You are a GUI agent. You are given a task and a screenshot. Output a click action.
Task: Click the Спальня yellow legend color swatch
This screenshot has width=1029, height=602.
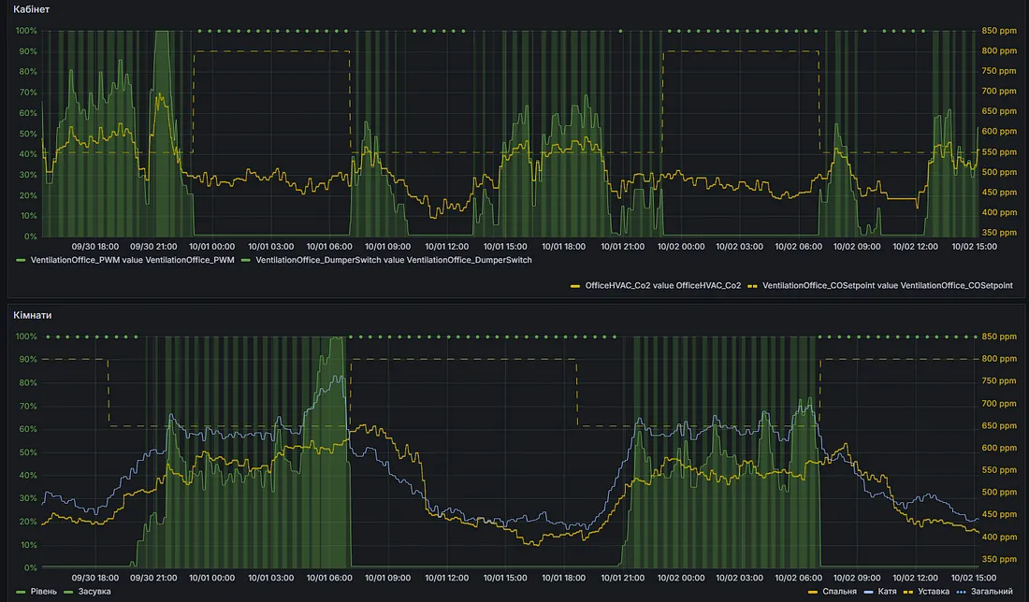pyautogui.click(x=812, y=591)
